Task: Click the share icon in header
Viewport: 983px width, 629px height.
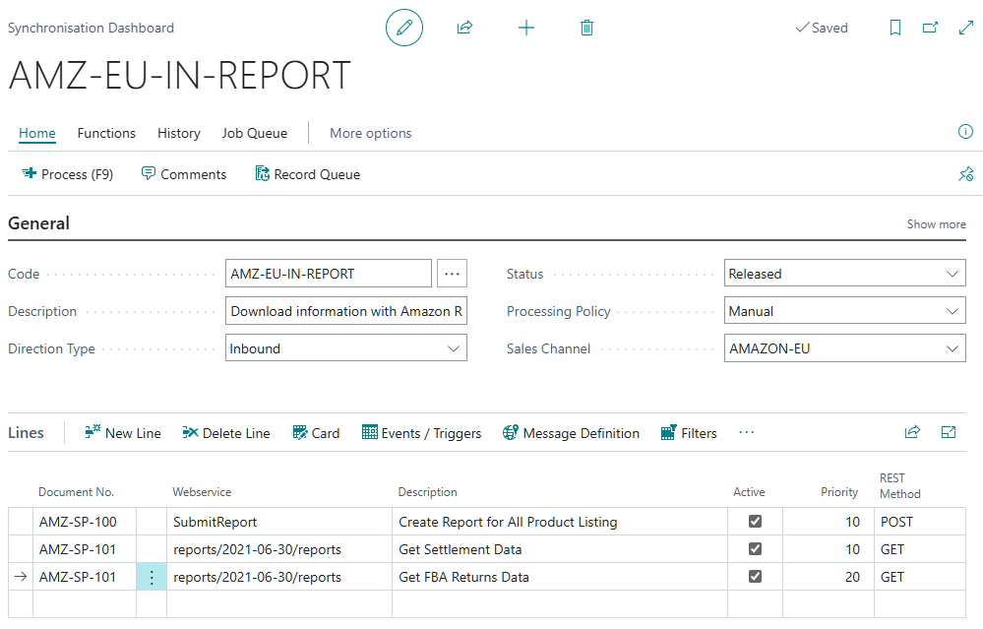Action: (464, 28)
